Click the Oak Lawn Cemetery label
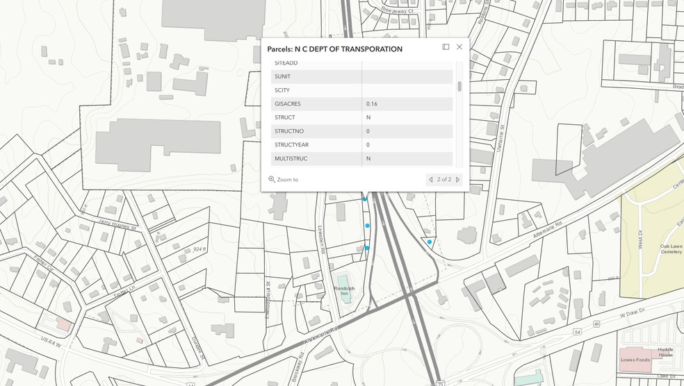Screen dimensions: 684x386 (x=671, y=248)
